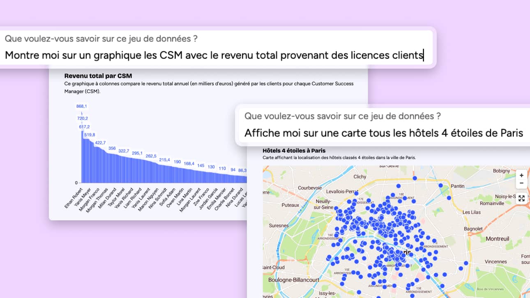Viewport: 530px width, 298px height.
Task: Click the Les Lilas map label
Action: [472, 212]
